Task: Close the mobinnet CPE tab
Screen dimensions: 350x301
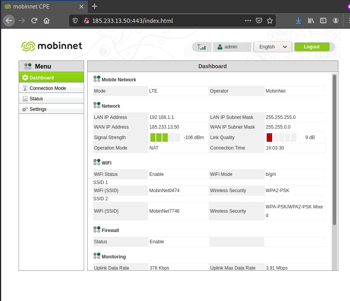Action: tap(81, 7)
